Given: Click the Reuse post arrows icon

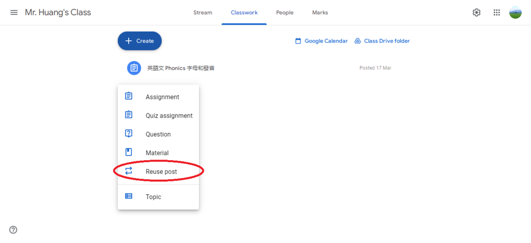Looking at the screenshot, I should coord(129,171).
